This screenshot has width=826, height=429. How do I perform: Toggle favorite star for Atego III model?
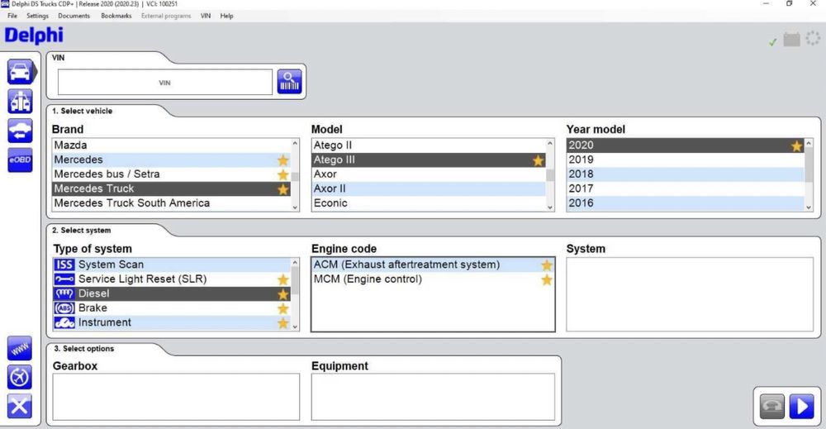pos(538,160)
